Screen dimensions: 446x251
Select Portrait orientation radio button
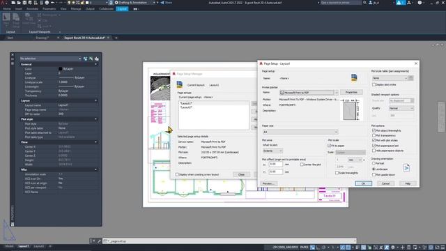374,163
